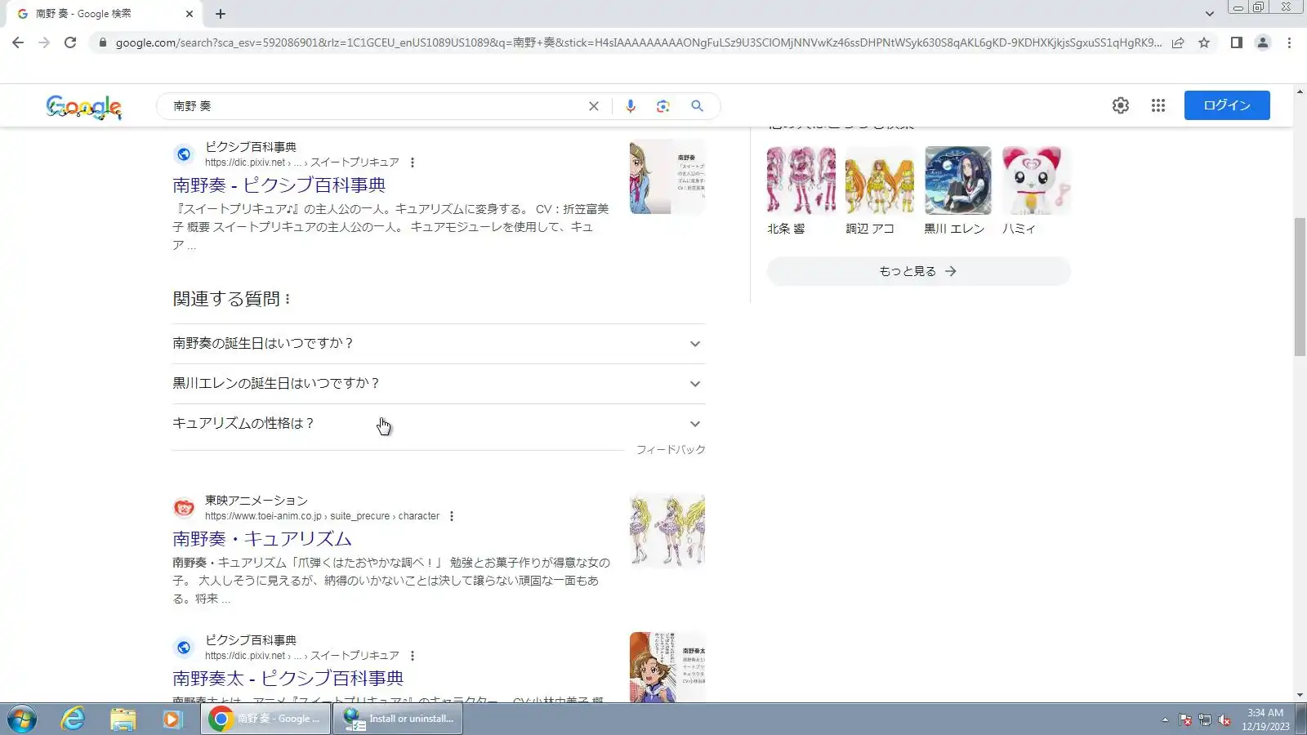Open options for 関連する質問 section
1307x735 pixels.
coord(288,300)
